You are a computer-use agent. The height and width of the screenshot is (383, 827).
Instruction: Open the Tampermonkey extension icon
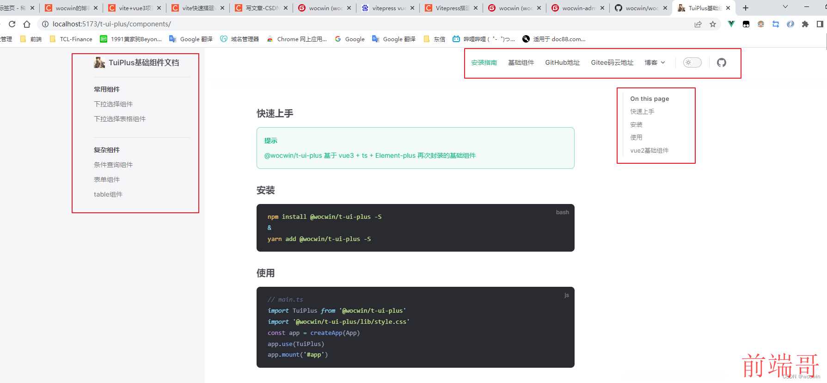pyautogui.click(x=746, y=24)
